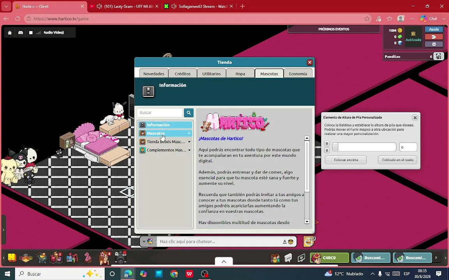Viewport: 449px width, 280px height.
Task: Show next friends with right arrow
Action: click(436, 258)
